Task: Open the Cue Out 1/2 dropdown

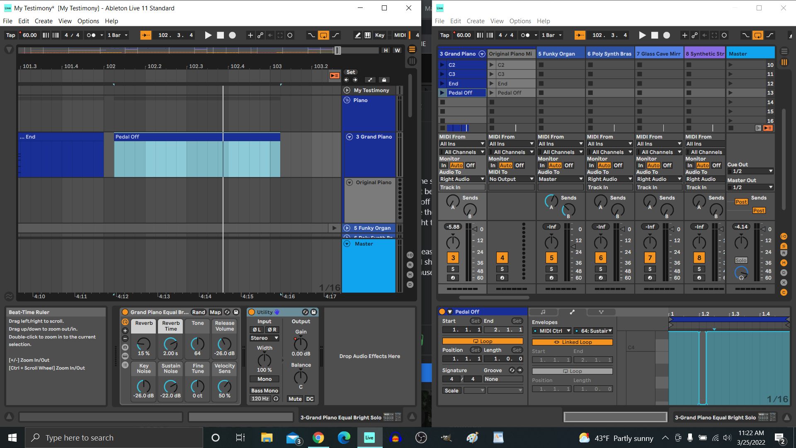Action: coord(751,171)
